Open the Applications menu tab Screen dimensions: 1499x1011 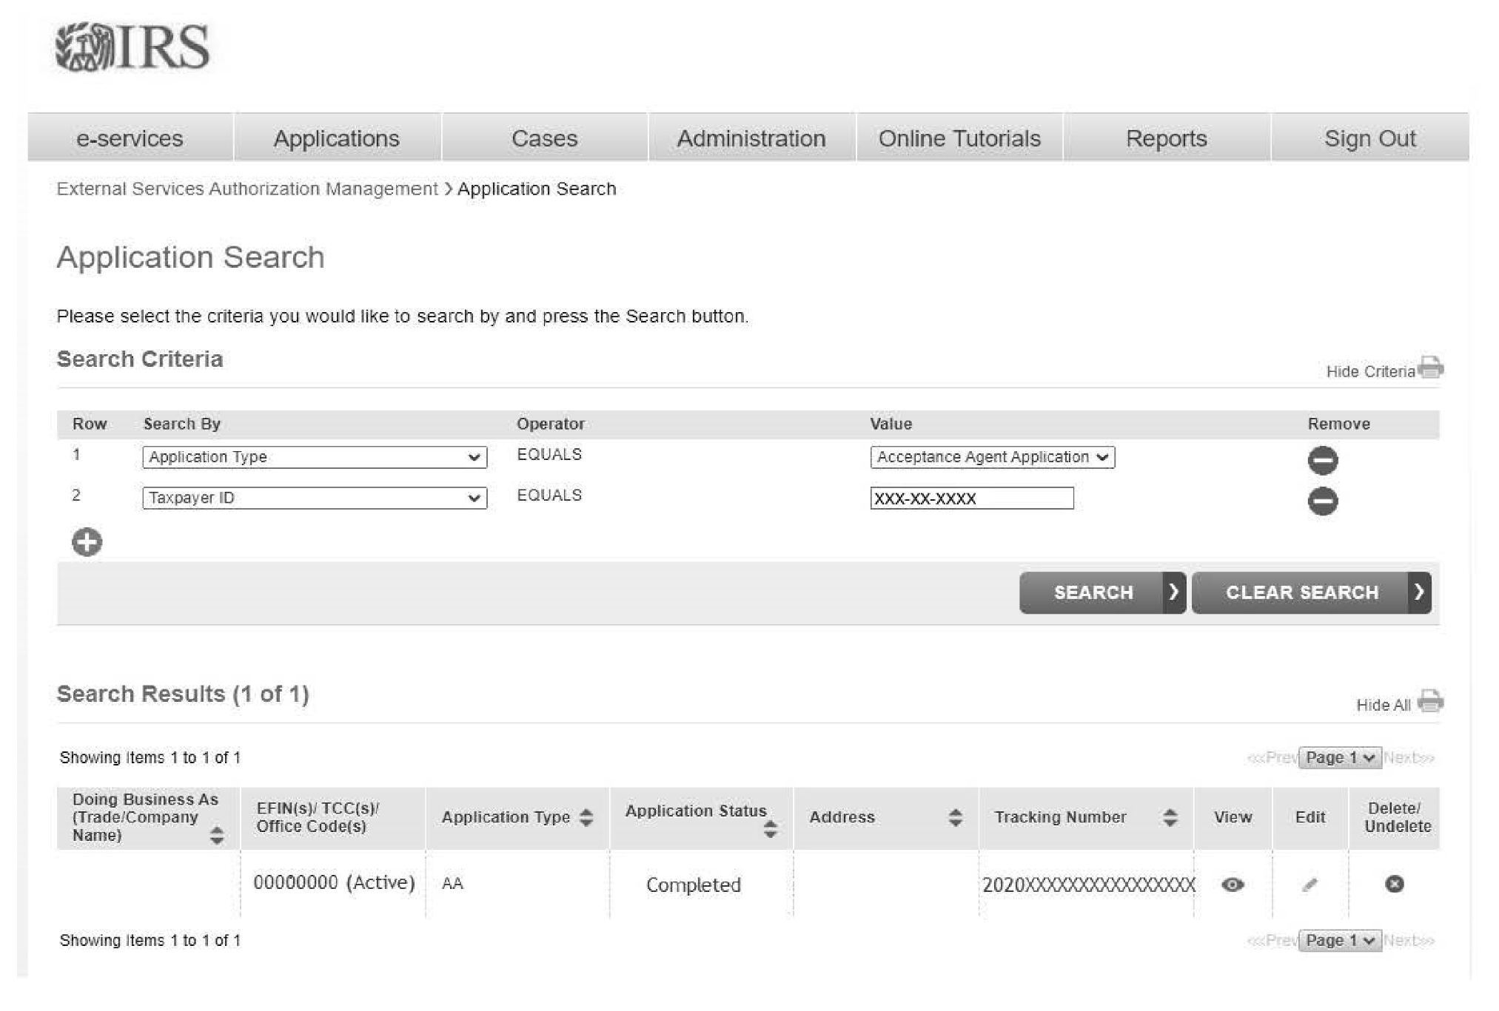click(336, 138)
